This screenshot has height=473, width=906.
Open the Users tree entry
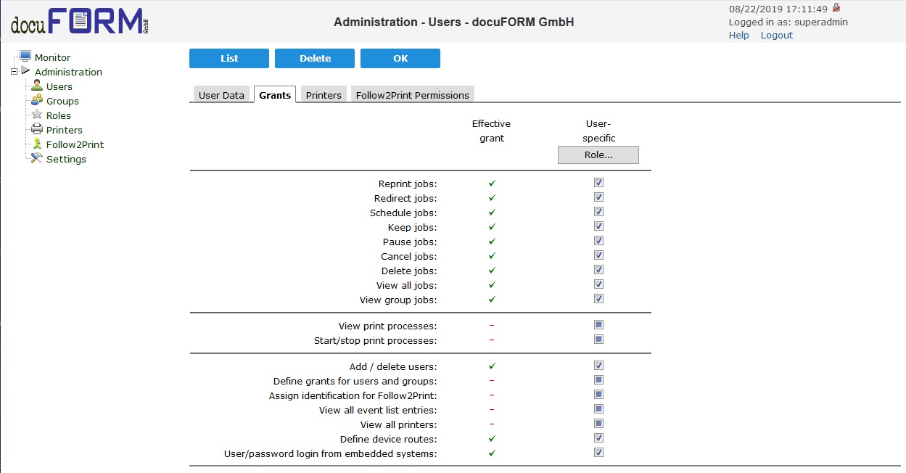59,86
